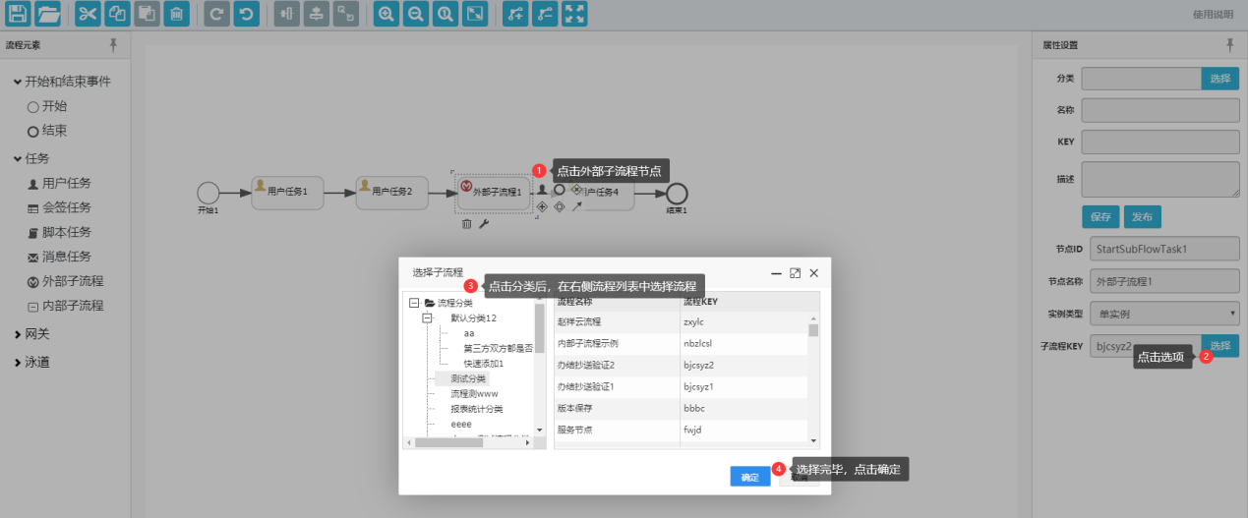Expand the 网关 group
Image resolution: width=1248 pixels, height=518 pixels.
(18, 334)
